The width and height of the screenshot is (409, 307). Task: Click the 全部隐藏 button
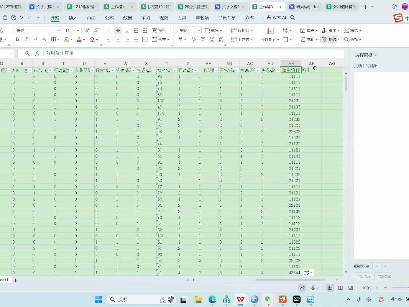click(x=384, y=276)
